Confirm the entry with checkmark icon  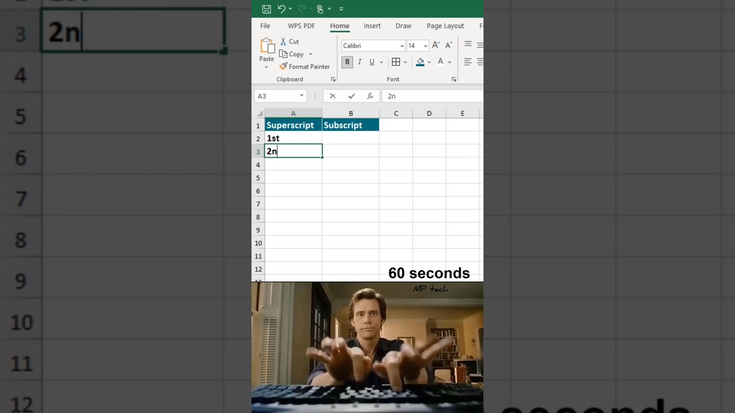coord(351,96)
